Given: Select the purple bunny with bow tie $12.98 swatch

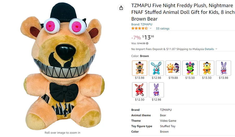Looking at the screenshot, I should 156,90.
